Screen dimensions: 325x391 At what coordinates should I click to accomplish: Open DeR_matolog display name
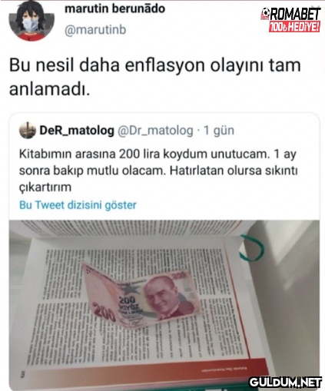(77, 130)
